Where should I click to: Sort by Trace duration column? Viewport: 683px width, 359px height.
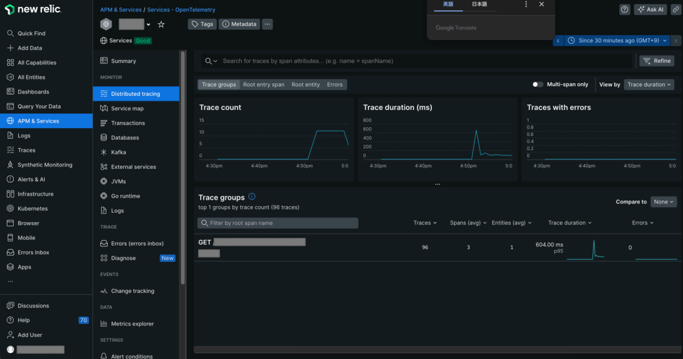pos(570,223)
